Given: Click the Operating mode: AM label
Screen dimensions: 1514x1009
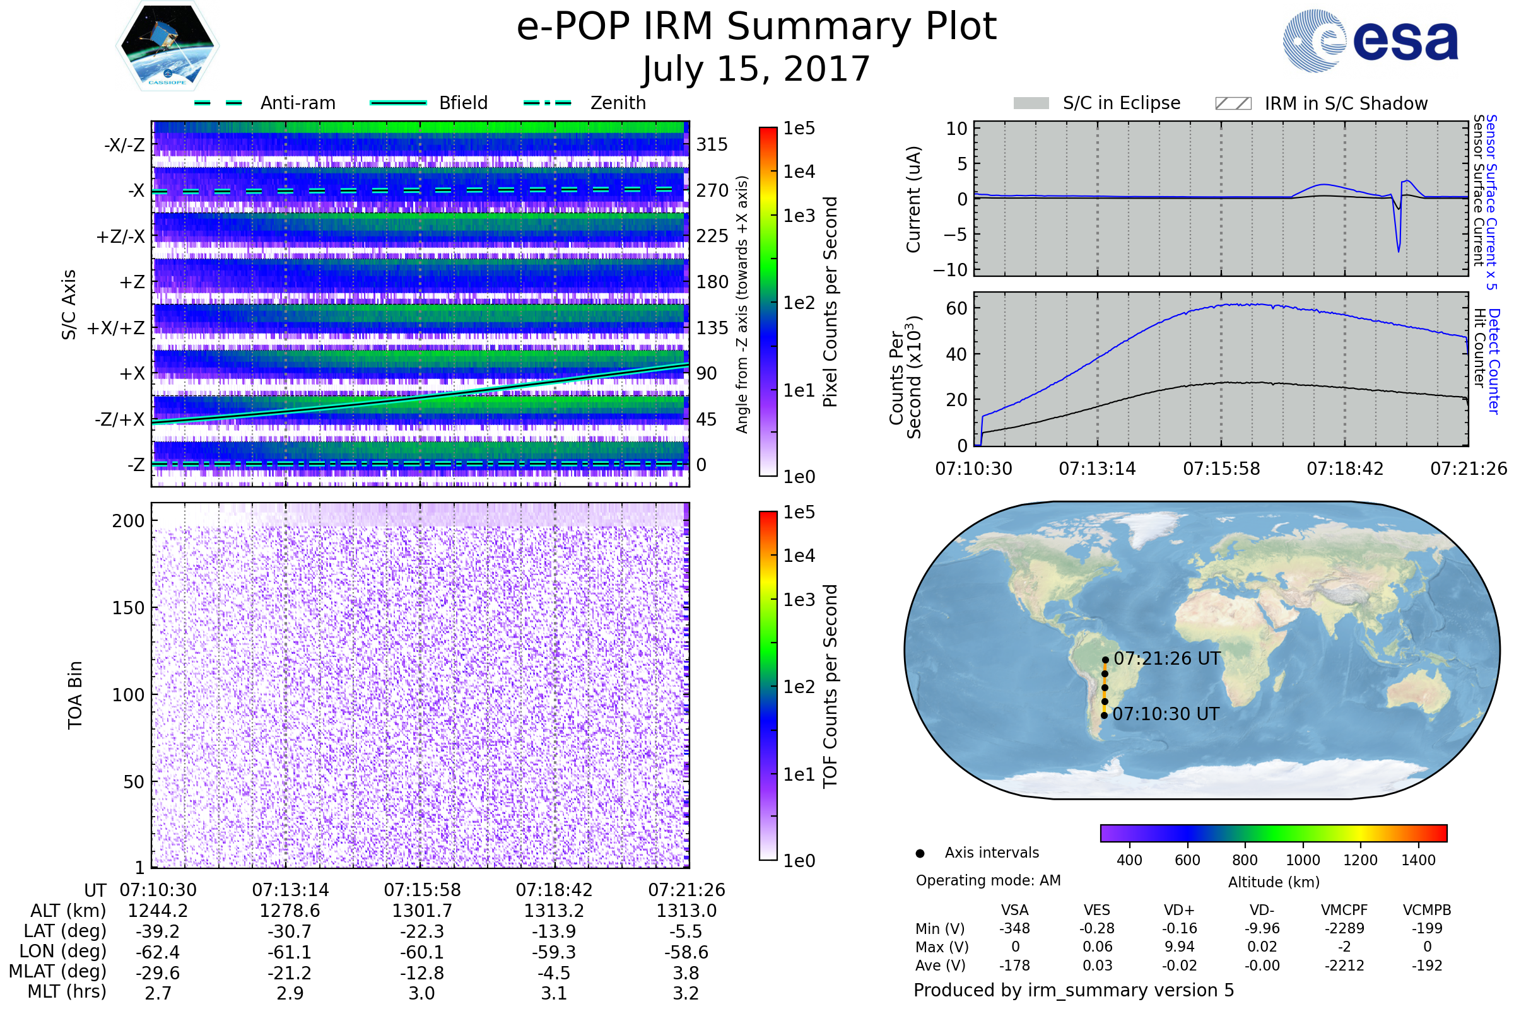Looking at the screenshot, I should click(988, 880).
